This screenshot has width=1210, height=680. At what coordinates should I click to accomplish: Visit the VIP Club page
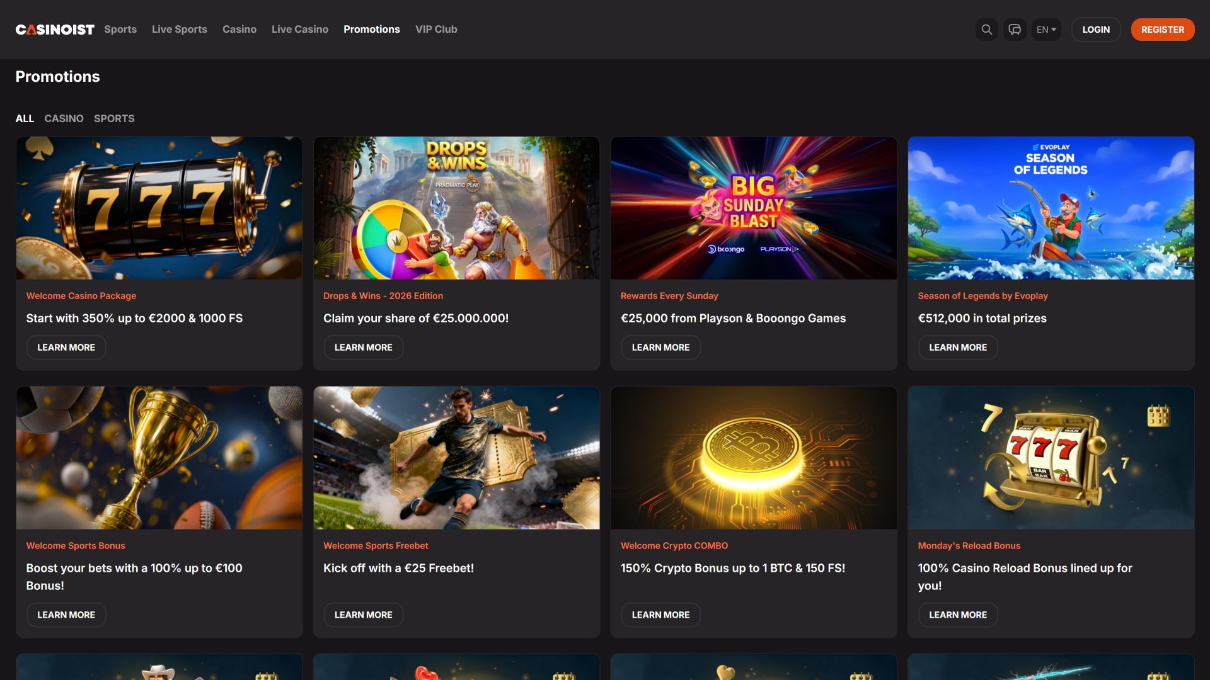click(436, 29)
